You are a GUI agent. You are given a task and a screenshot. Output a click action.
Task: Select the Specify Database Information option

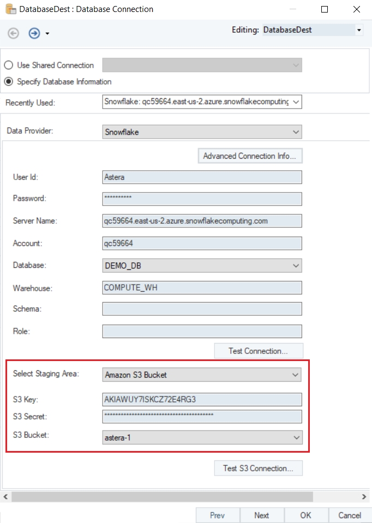point(9,82)
